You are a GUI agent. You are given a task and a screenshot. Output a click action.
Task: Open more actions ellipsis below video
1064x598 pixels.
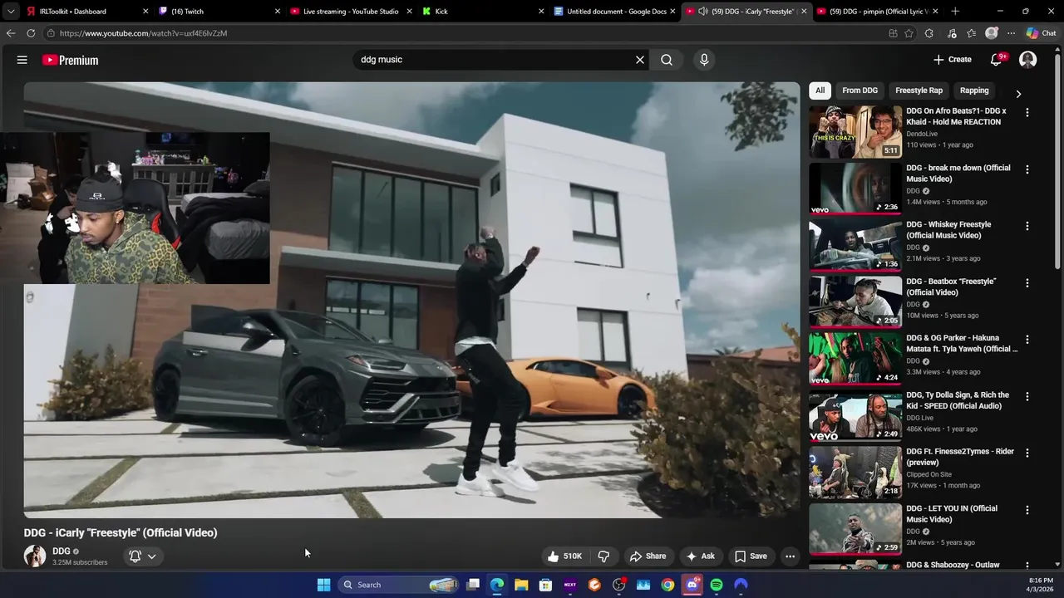click(791, 556)
